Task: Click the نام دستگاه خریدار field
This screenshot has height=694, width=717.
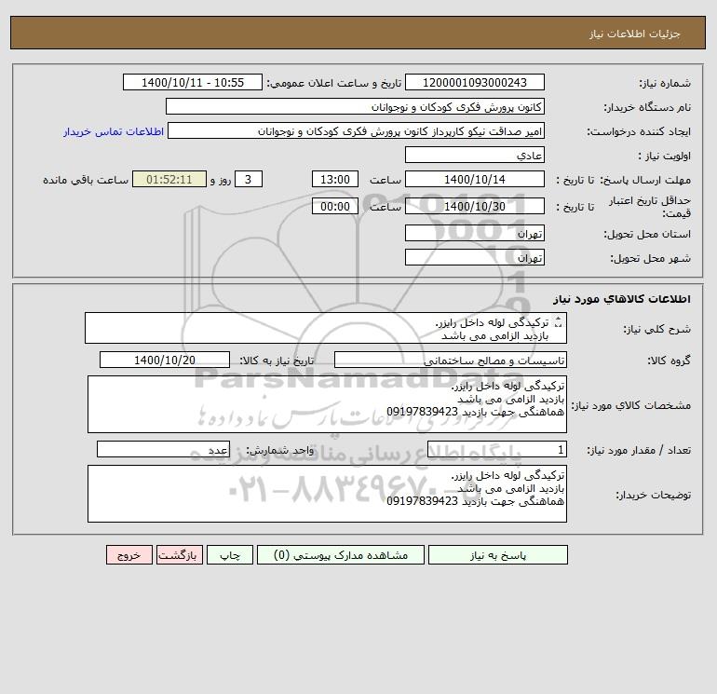Action: [x=355, y=106]
